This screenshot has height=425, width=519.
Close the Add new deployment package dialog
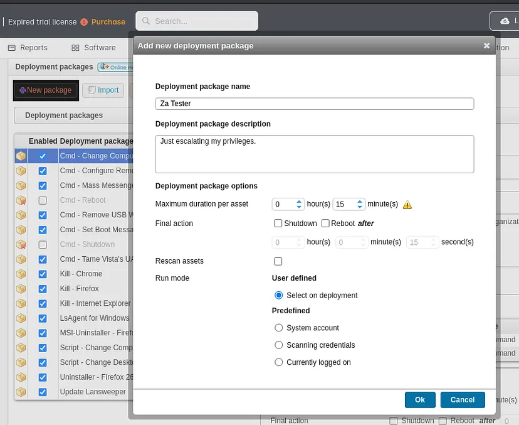click(x=486, y=46)
